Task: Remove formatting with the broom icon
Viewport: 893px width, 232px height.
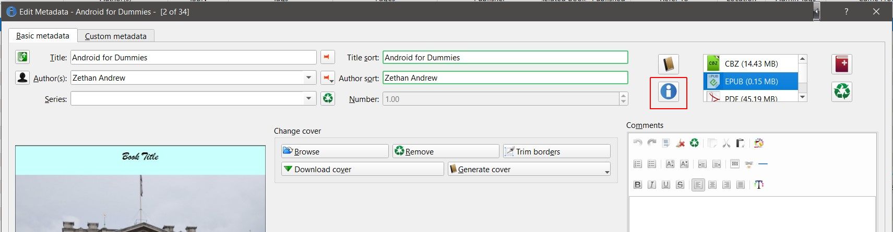Action: pos(680,143)
